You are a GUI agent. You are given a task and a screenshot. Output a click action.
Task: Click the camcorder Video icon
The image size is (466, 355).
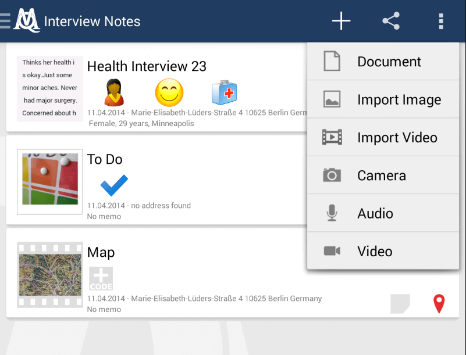tap(332, 251)
